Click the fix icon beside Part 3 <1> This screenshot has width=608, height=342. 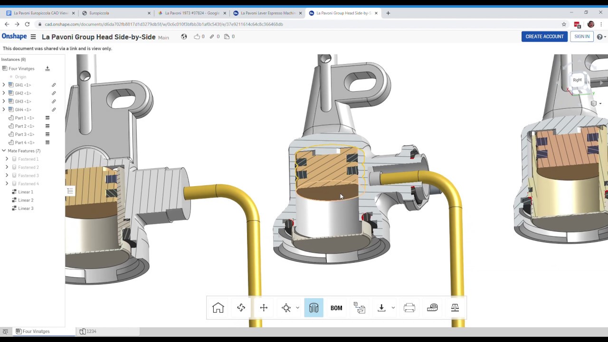(x=47, y=134)
